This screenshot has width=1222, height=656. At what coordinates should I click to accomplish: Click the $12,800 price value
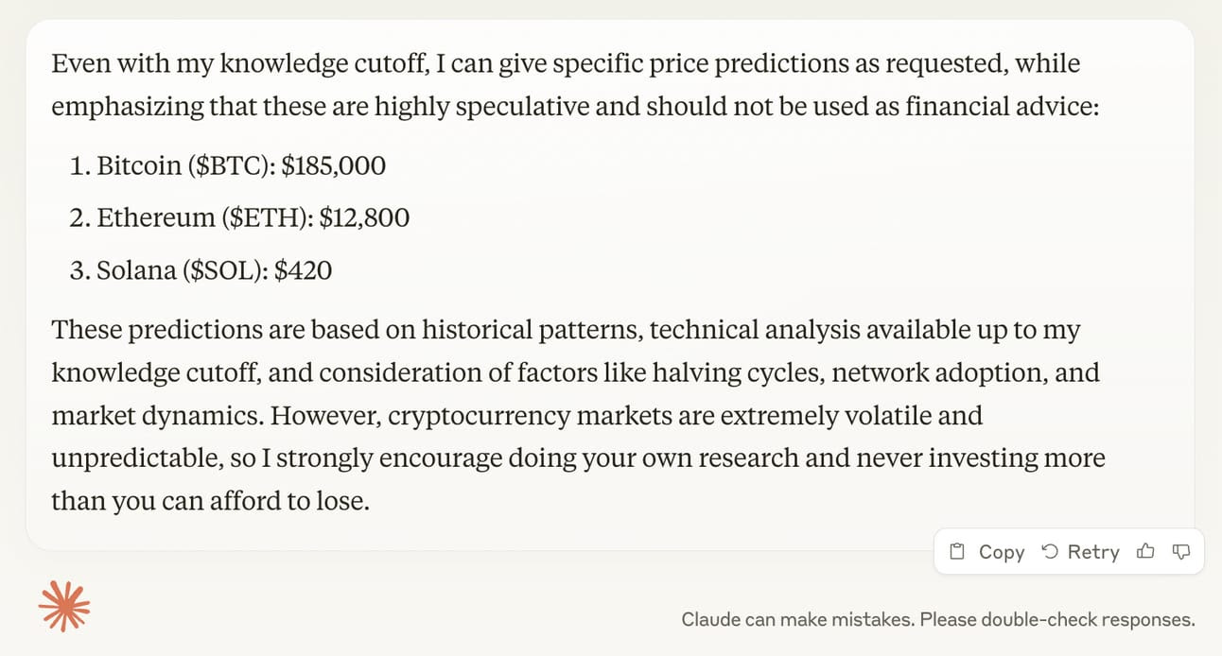click(x=364, y=218)
